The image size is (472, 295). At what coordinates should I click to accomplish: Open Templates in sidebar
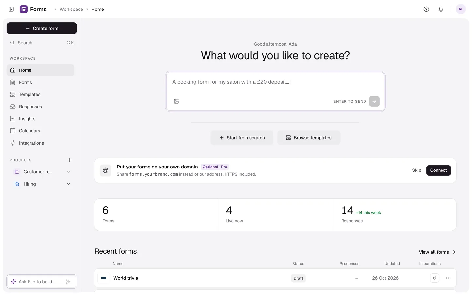40,94
